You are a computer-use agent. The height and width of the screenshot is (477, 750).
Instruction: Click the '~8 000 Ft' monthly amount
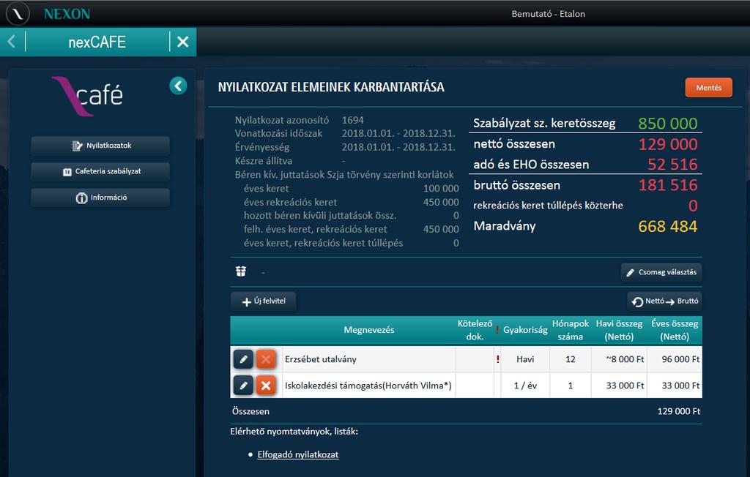pyautogui.click(x=625, y=359)
